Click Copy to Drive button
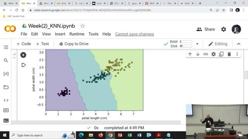The height and width of the screenshot is (139, 248). tap(74, 44)
